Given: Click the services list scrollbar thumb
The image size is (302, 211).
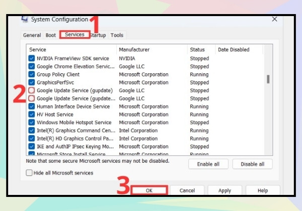Looking at the screenshot, I should (268, 79).
